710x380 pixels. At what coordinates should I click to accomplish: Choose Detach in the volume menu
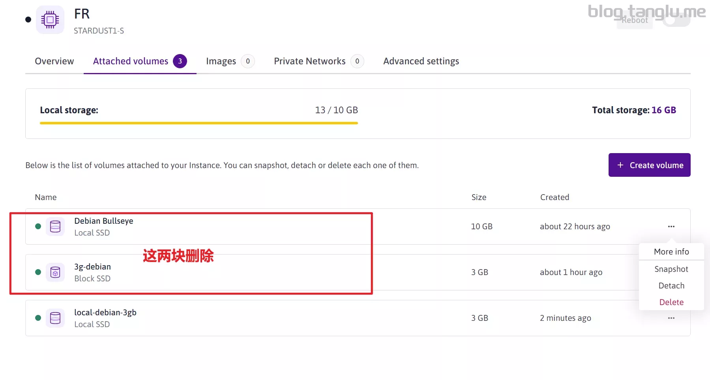(671, 286)
